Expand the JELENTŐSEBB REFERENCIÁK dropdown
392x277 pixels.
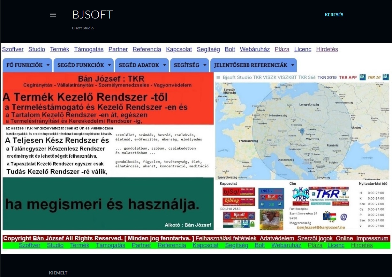253,65
